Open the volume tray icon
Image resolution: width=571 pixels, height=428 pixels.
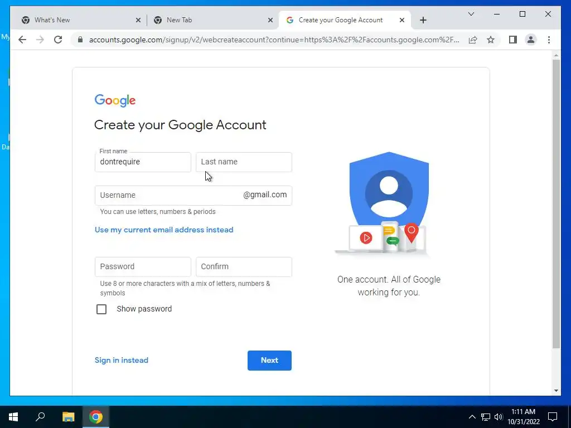499,417
